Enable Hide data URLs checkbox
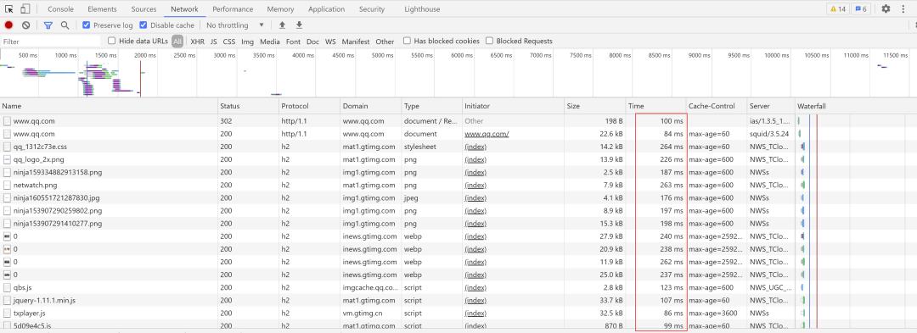 click(x=112, y=41)
